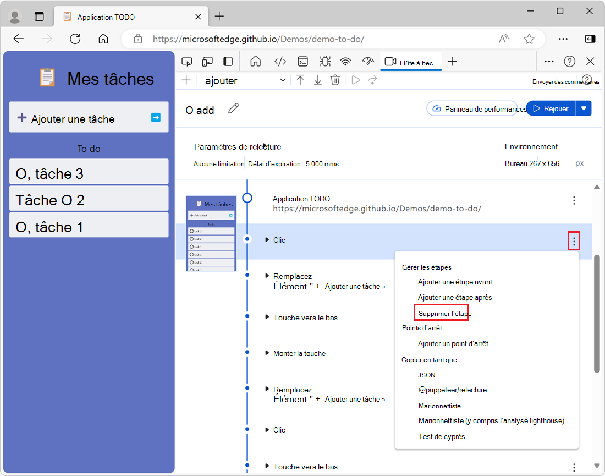Screen dimensions: 605x476
Task: Toggle the DevTools dock sidebar icon
Action: 228,62
